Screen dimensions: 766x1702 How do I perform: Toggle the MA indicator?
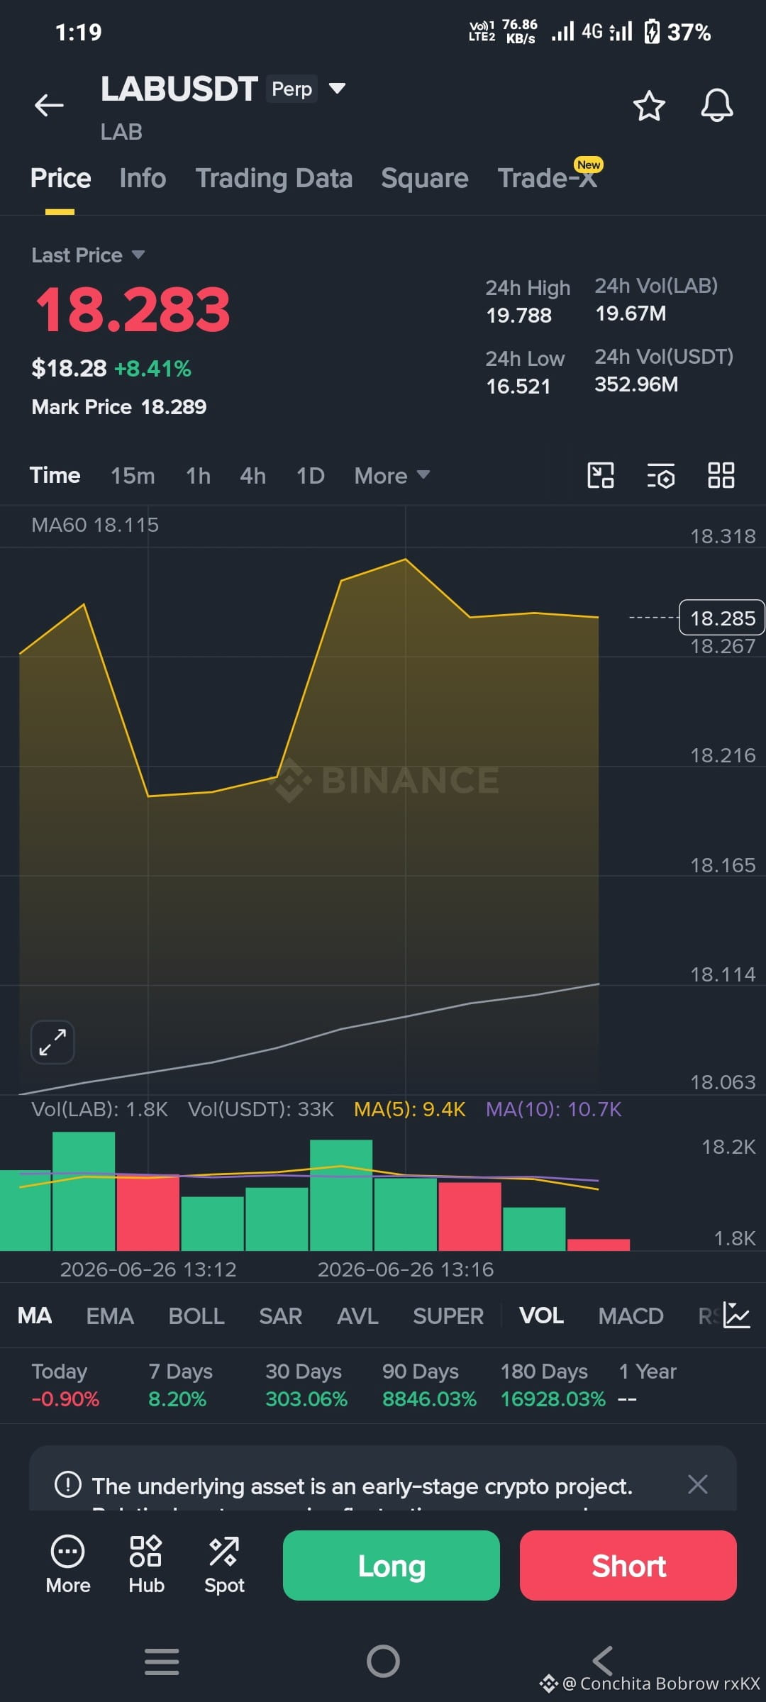coord(35,1316)
